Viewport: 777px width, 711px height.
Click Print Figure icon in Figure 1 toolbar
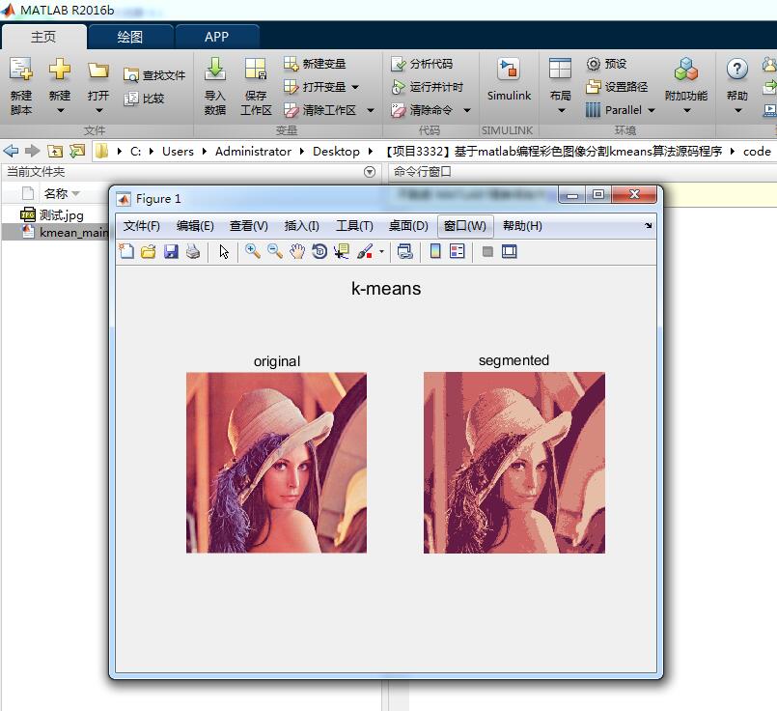click(193, 251)
